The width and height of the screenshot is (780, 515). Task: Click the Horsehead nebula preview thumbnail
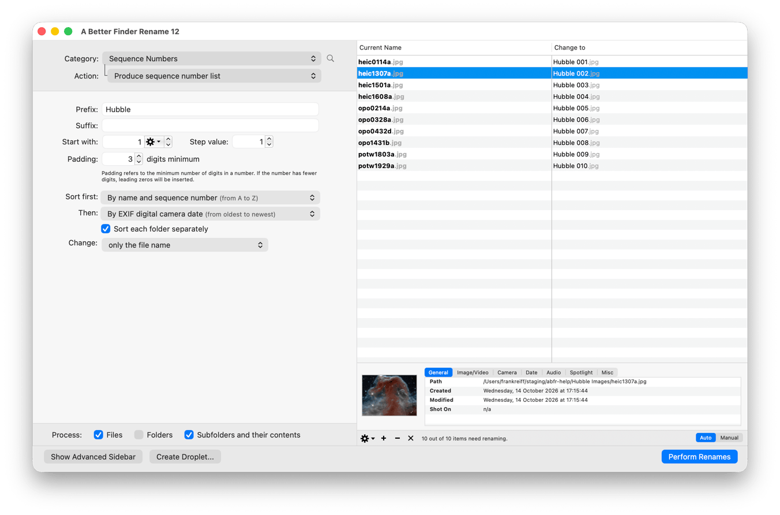pyautogui.click(x=389, y=395)
